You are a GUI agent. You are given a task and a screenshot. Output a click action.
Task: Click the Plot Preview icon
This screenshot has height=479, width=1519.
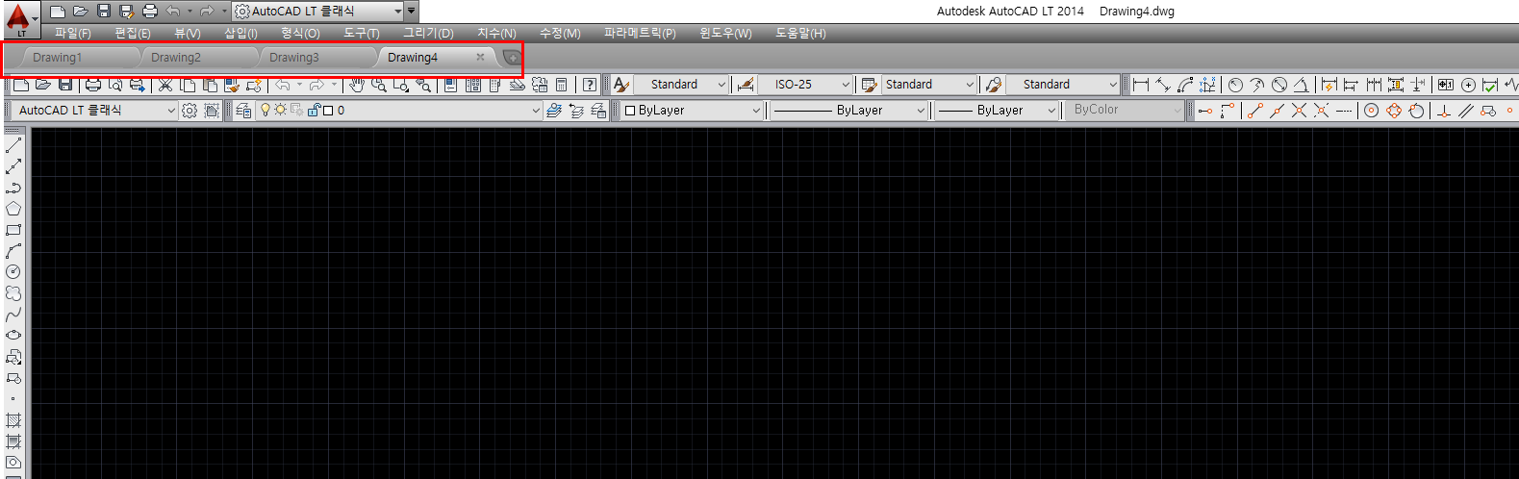115,85
